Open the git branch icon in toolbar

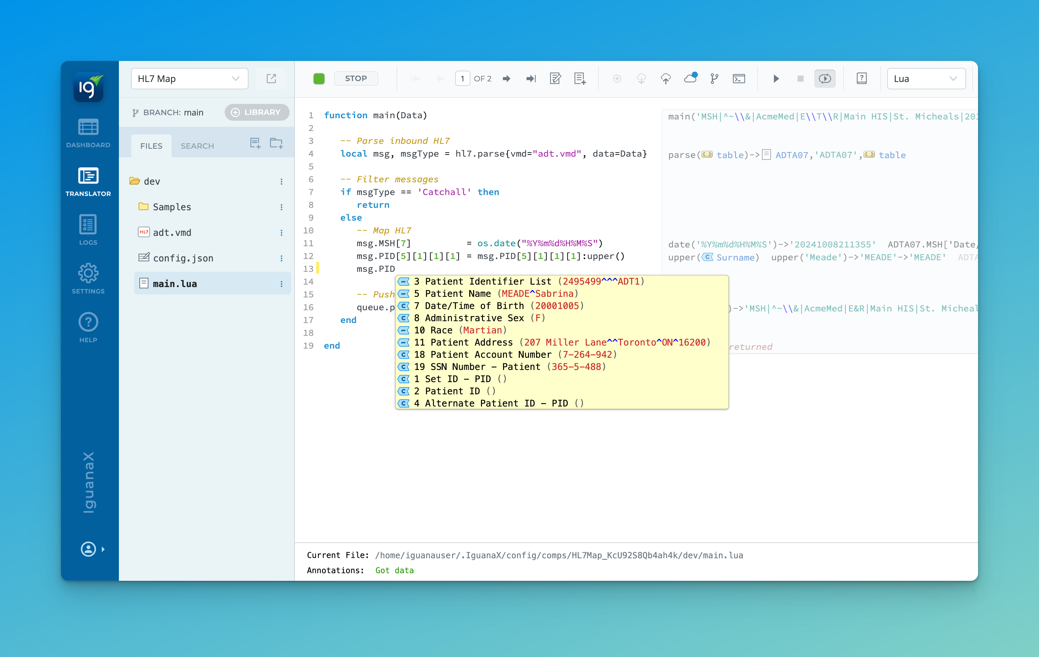click(715, 79)
